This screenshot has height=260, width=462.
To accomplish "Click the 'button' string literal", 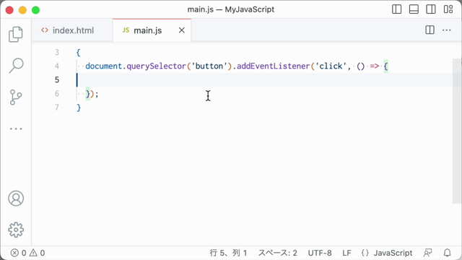I will point(209,66).
